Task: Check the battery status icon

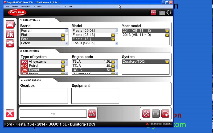Action: (162, 12)
